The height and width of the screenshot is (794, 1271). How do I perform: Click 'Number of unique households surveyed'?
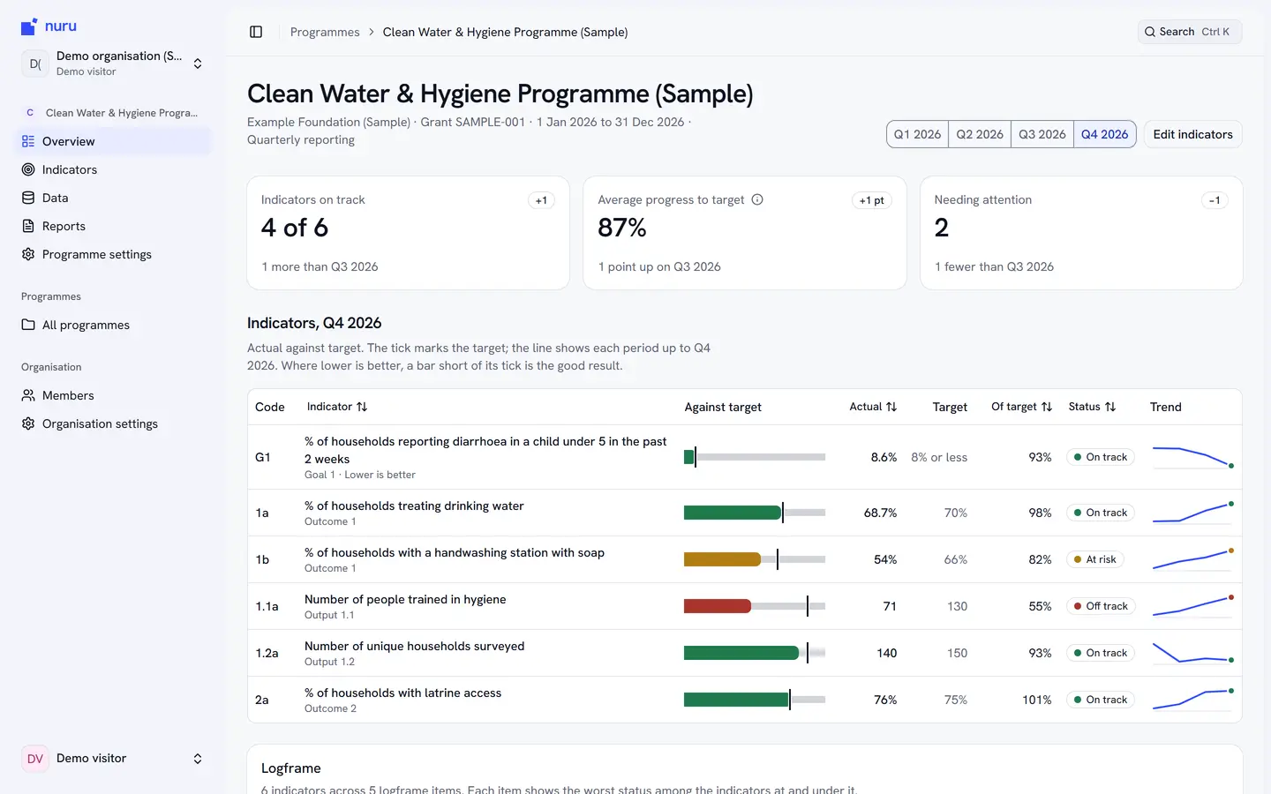point(414,646)
